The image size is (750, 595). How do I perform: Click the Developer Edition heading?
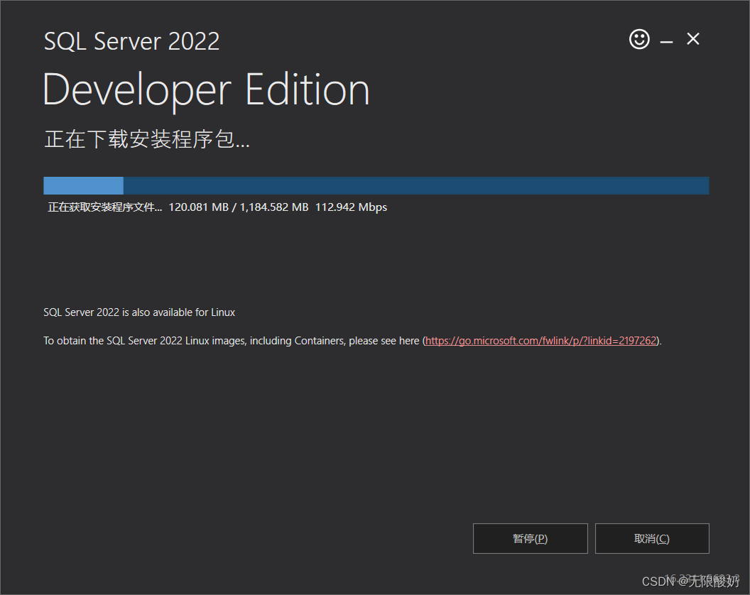coord(206,90)
